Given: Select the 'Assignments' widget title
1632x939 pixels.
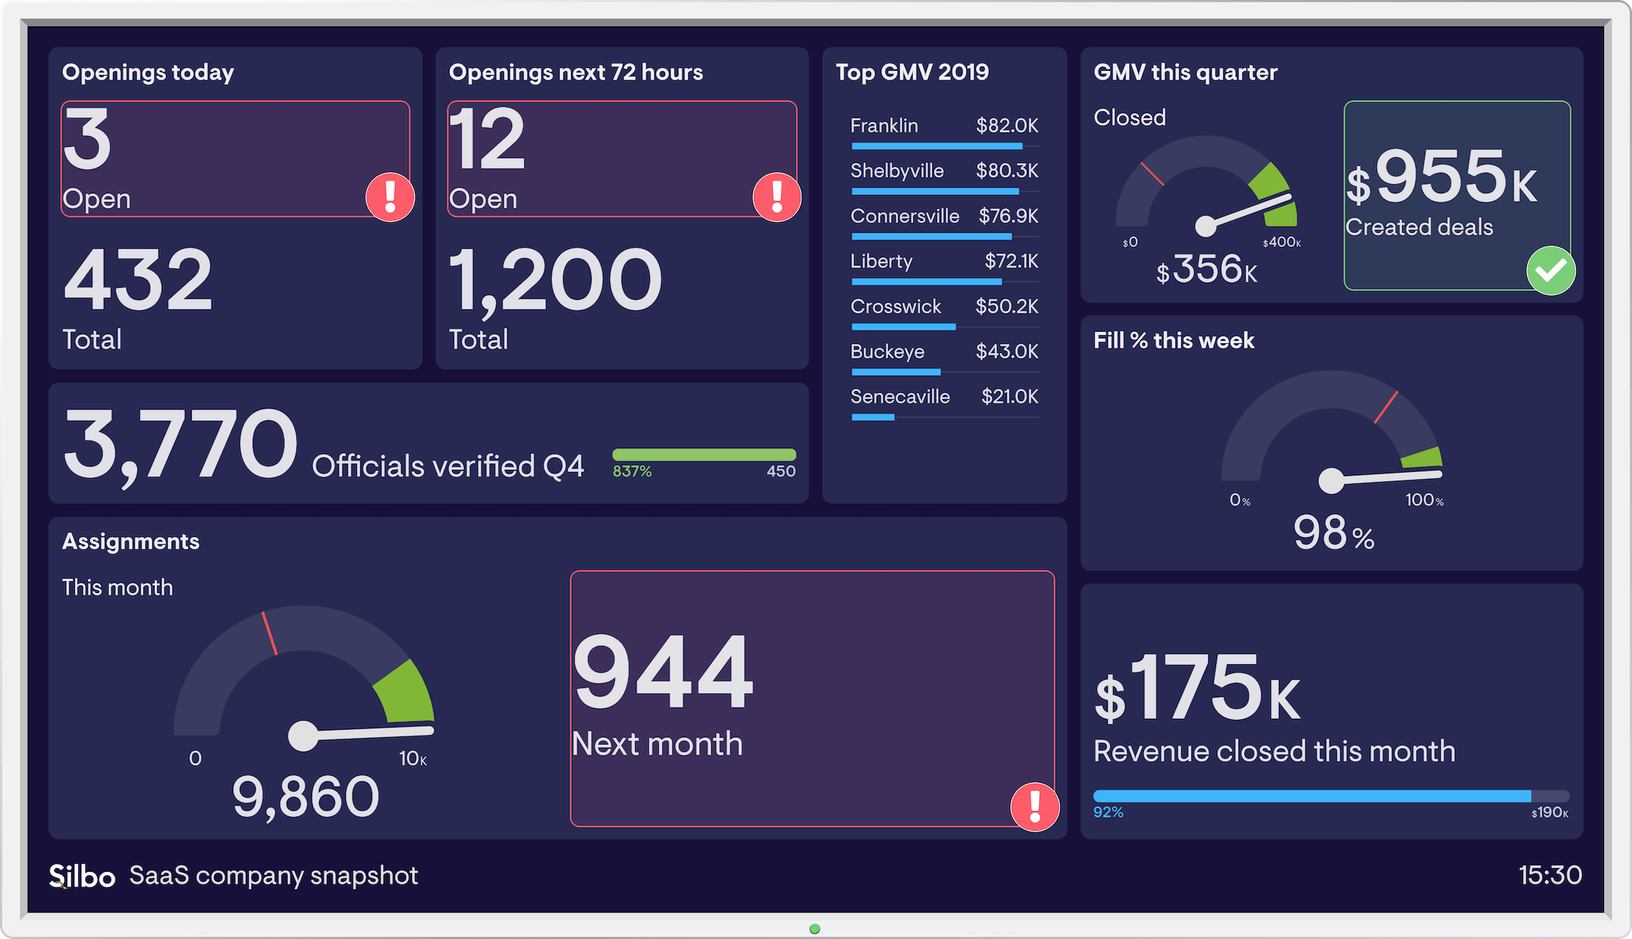Looking at the screenshot, I should pos(131,542).
